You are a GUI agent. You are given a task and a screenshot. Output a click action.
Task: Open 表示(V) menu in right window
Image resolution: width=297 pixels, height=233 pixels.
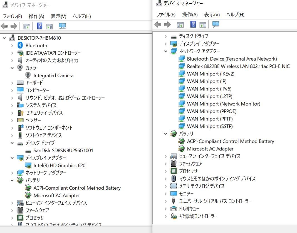(x=212, y=15)
